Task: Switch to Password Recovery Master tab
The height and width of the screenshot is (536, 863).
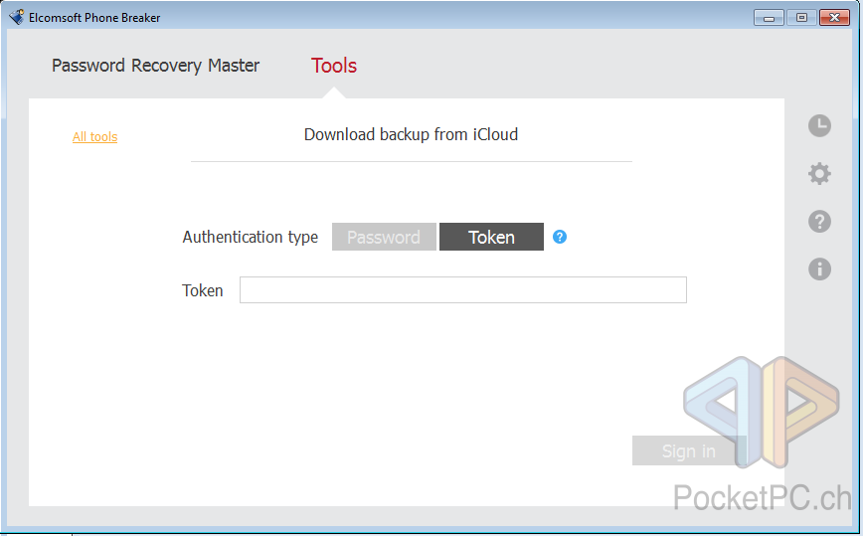Action: (x=155, y=66)
